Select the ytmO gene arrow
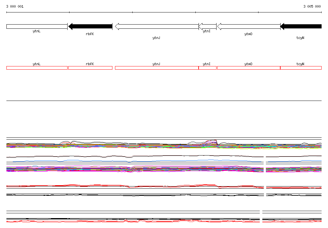The image size is (328, 228). coord(249,27)
